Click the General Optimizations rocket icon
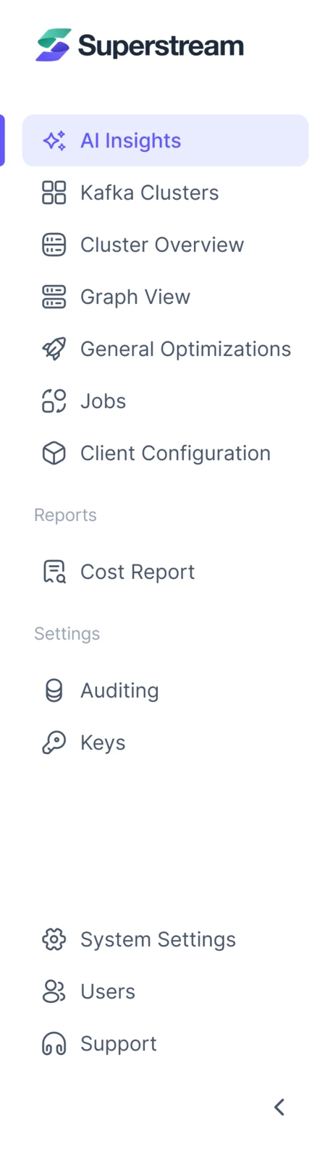The image size is (330, 1152). pos(54,349)
